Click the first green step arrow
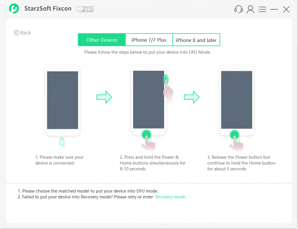Screen dimensions: 298x229 click(x=104, y=97)
